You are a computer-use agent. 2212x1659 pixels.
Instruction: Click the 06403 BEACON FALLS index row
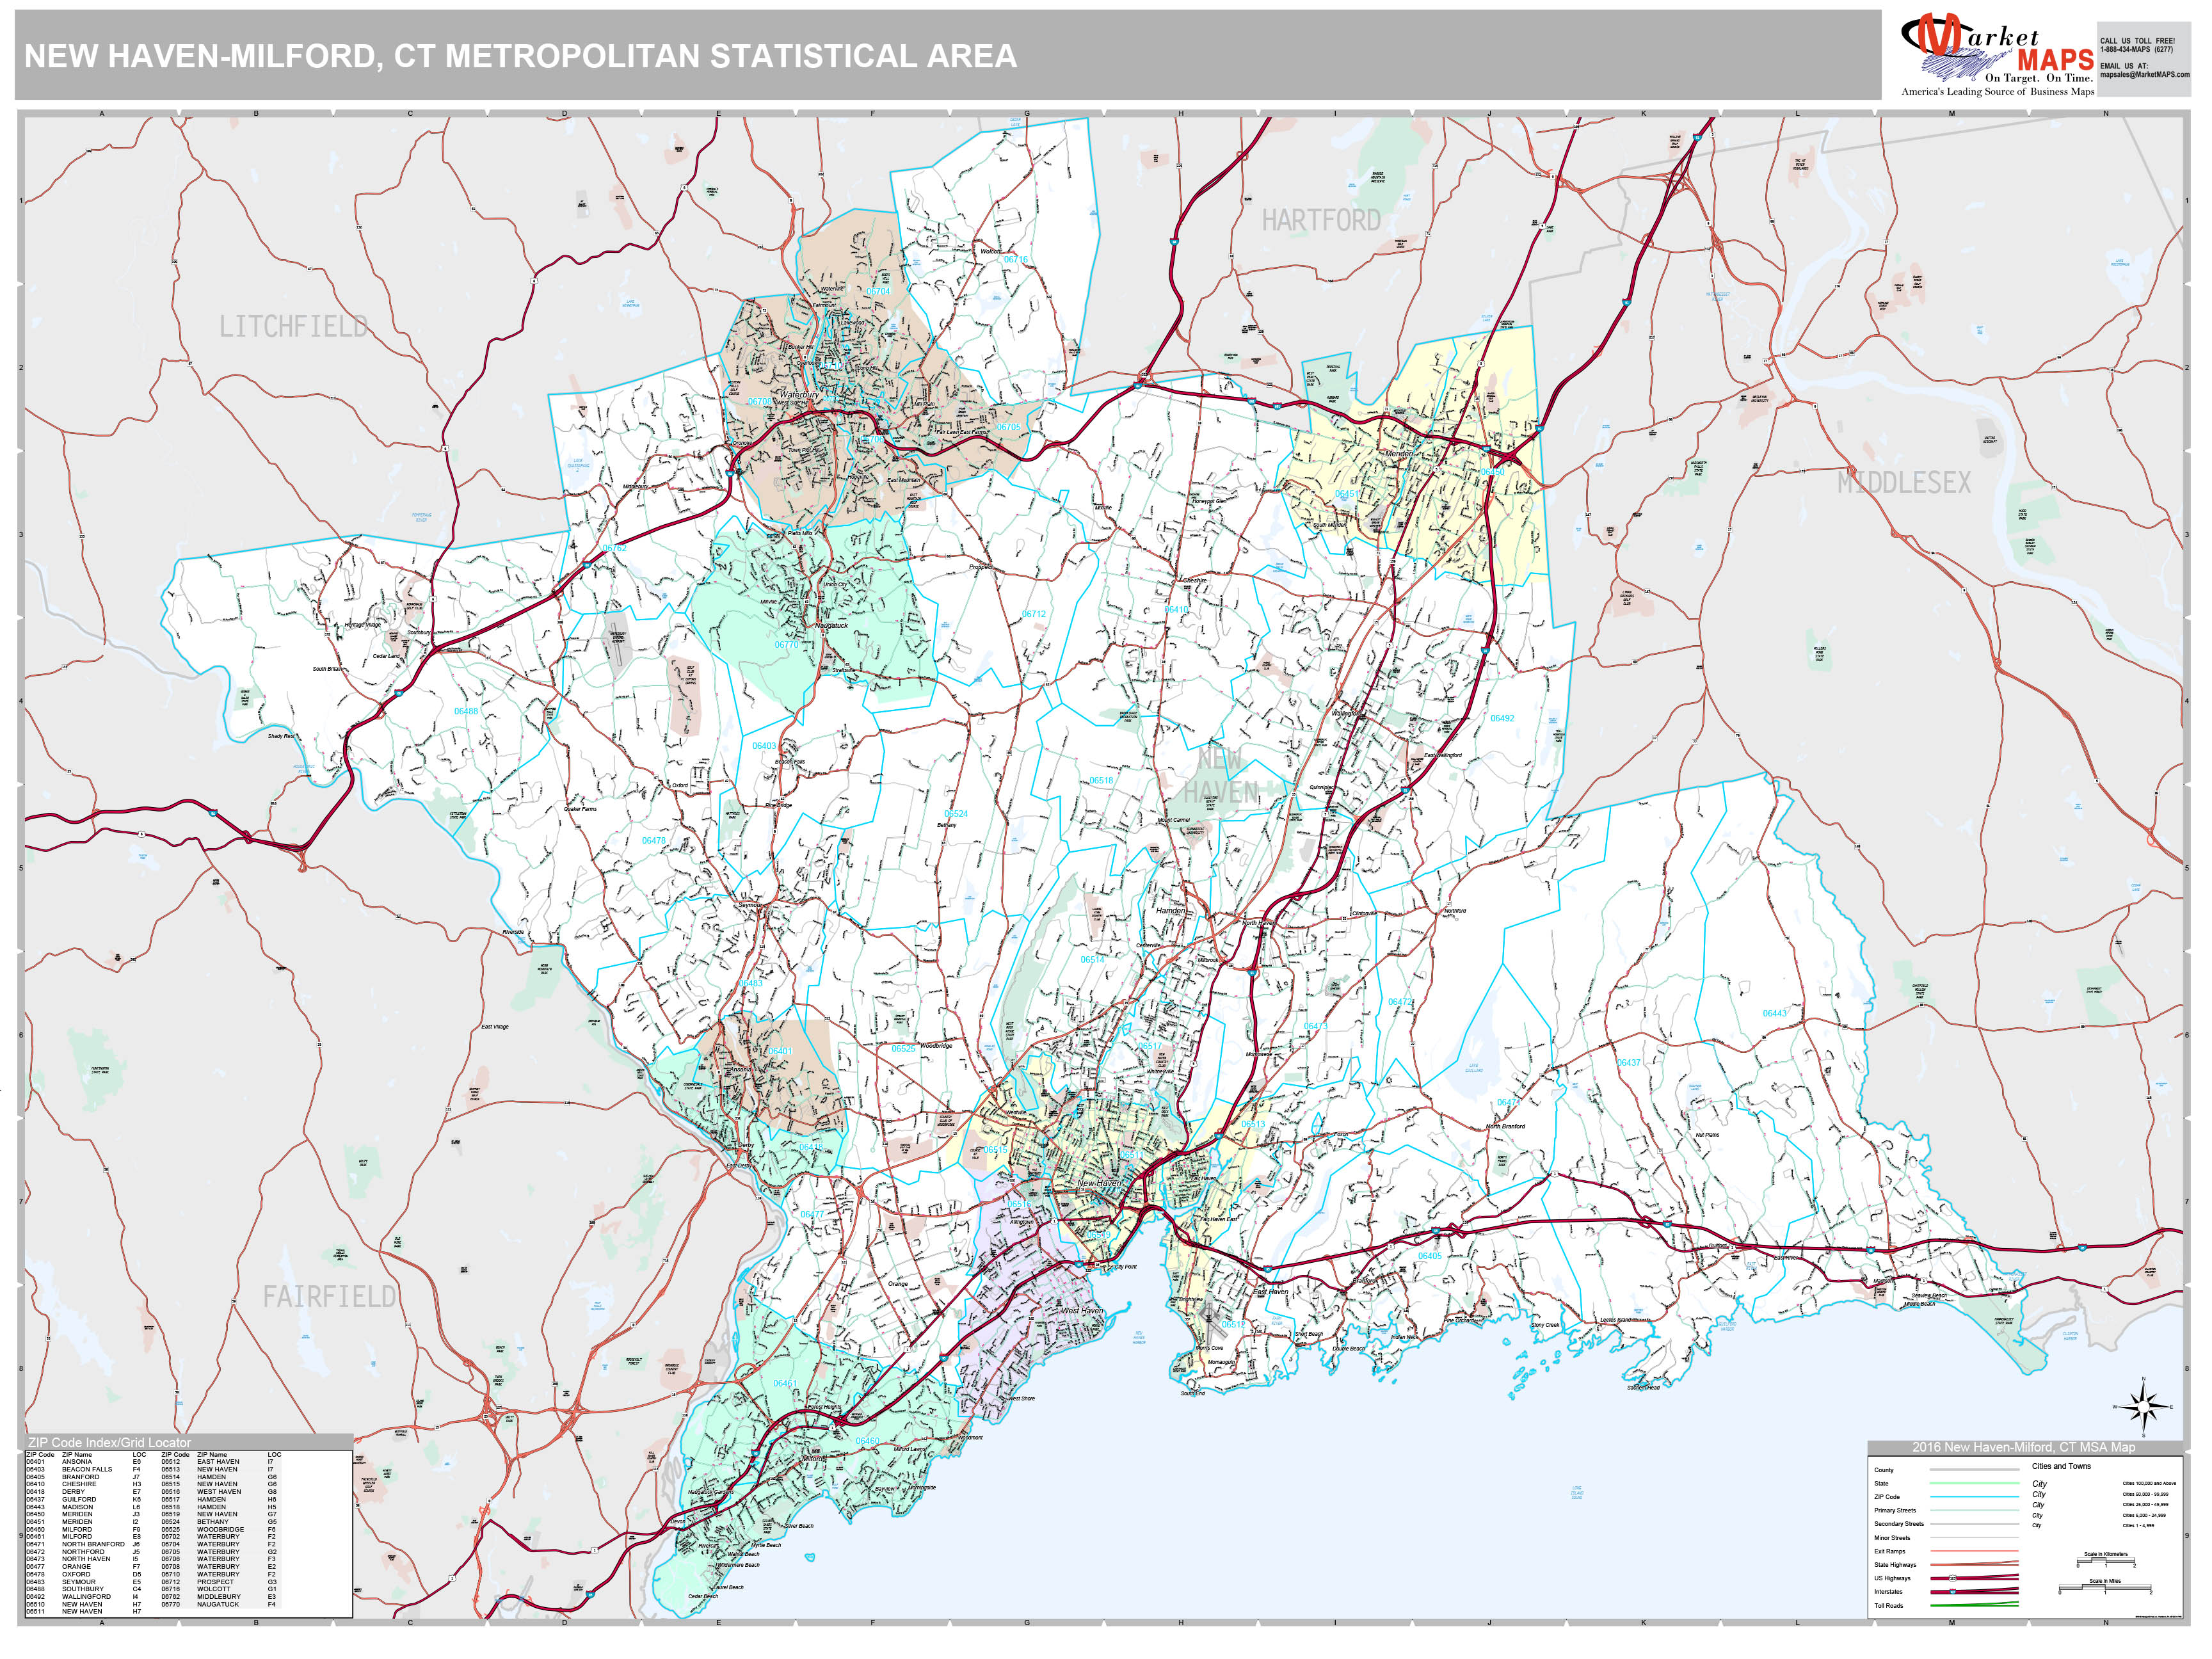[84, 1469]
